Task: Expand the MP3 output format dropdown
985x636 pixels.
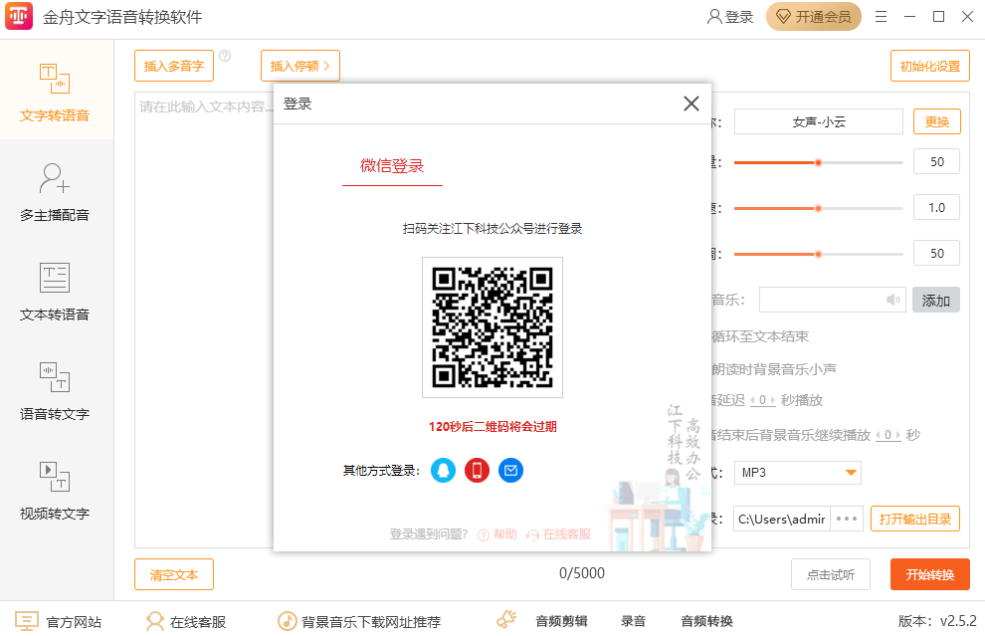Action: 798,473
